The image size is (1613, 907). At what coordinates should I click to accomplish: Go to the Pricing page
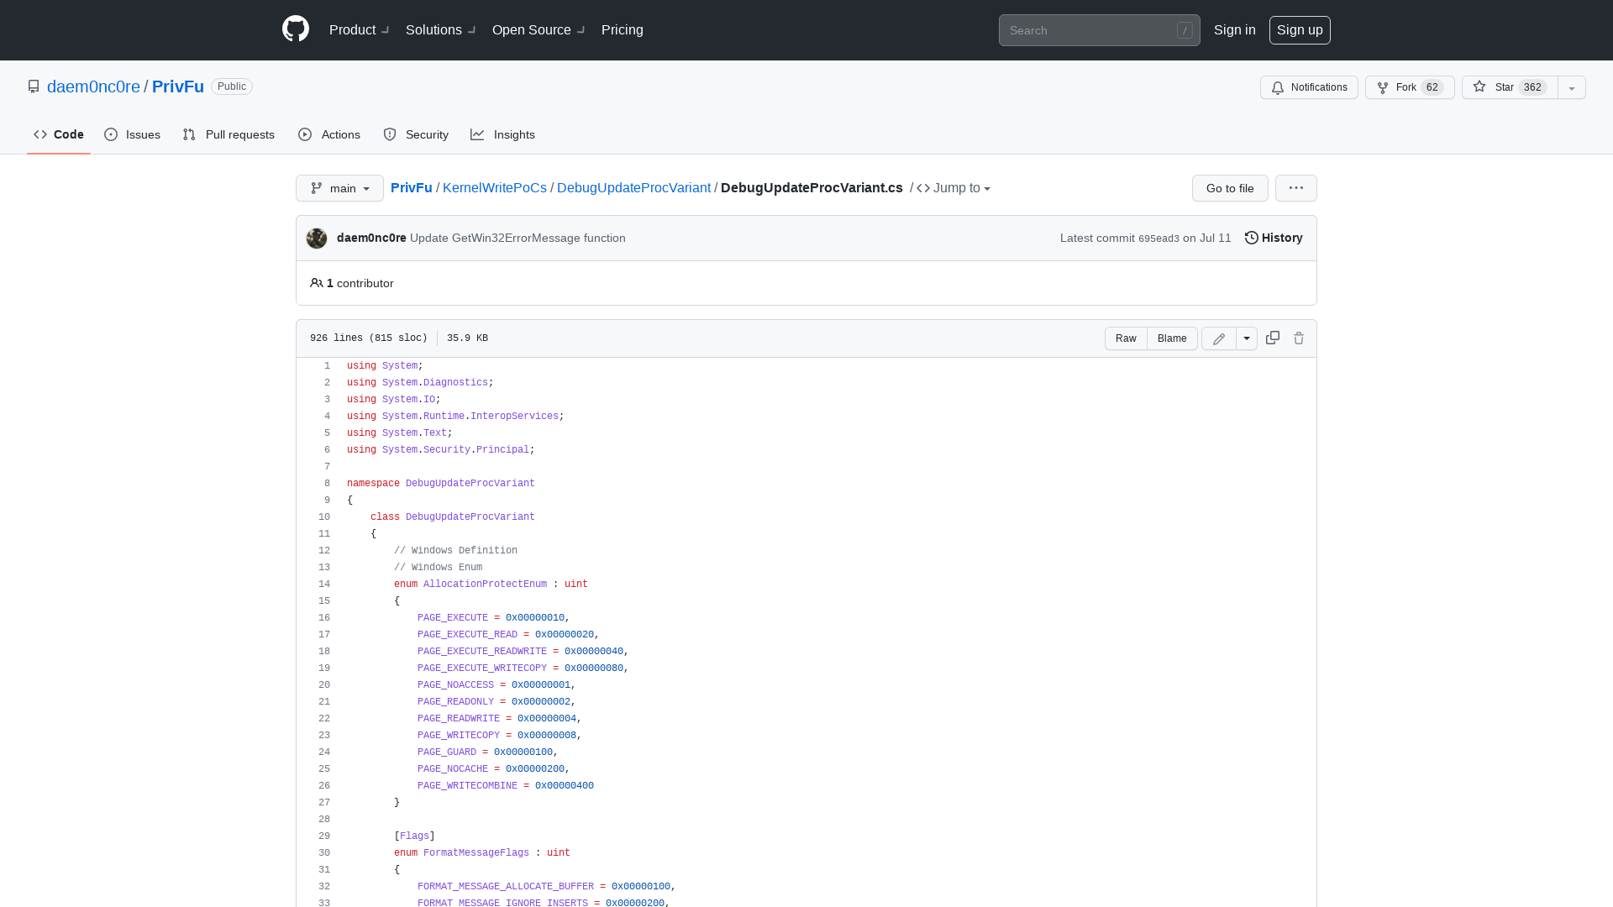coord(623,30)
